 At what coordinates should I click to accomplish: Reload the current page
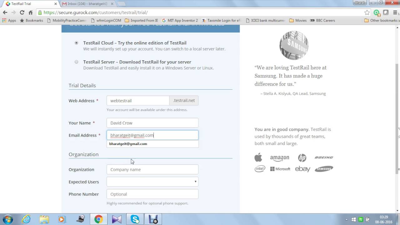[22, 12]
